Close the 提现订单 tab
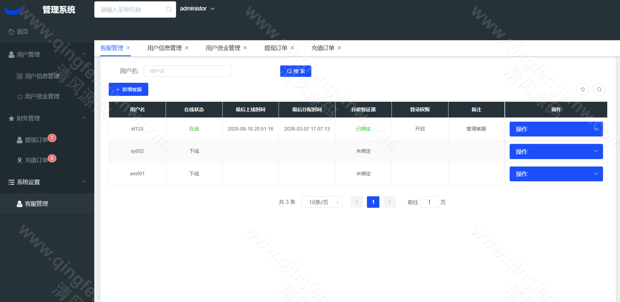 (292, 48)
